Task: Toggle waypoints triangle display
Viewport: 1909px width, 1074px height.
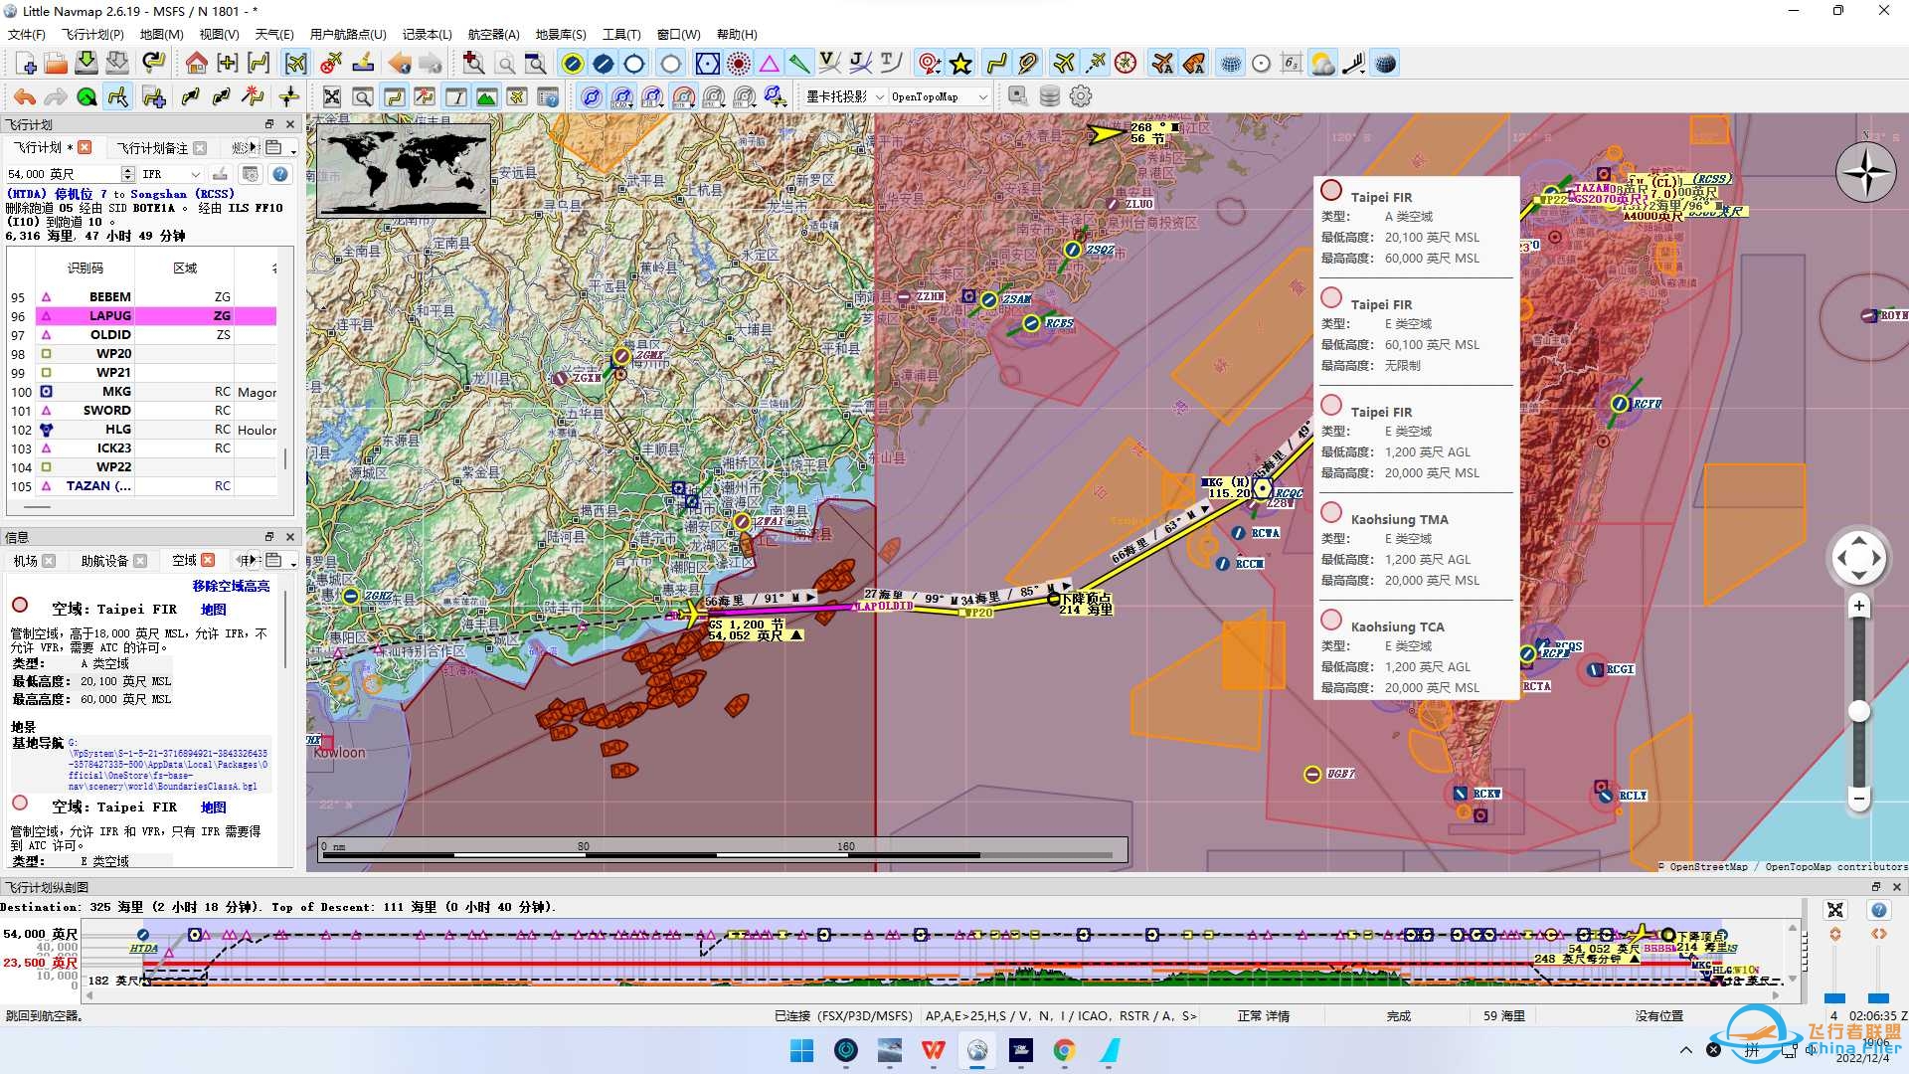Action: (x=770, y=64)
